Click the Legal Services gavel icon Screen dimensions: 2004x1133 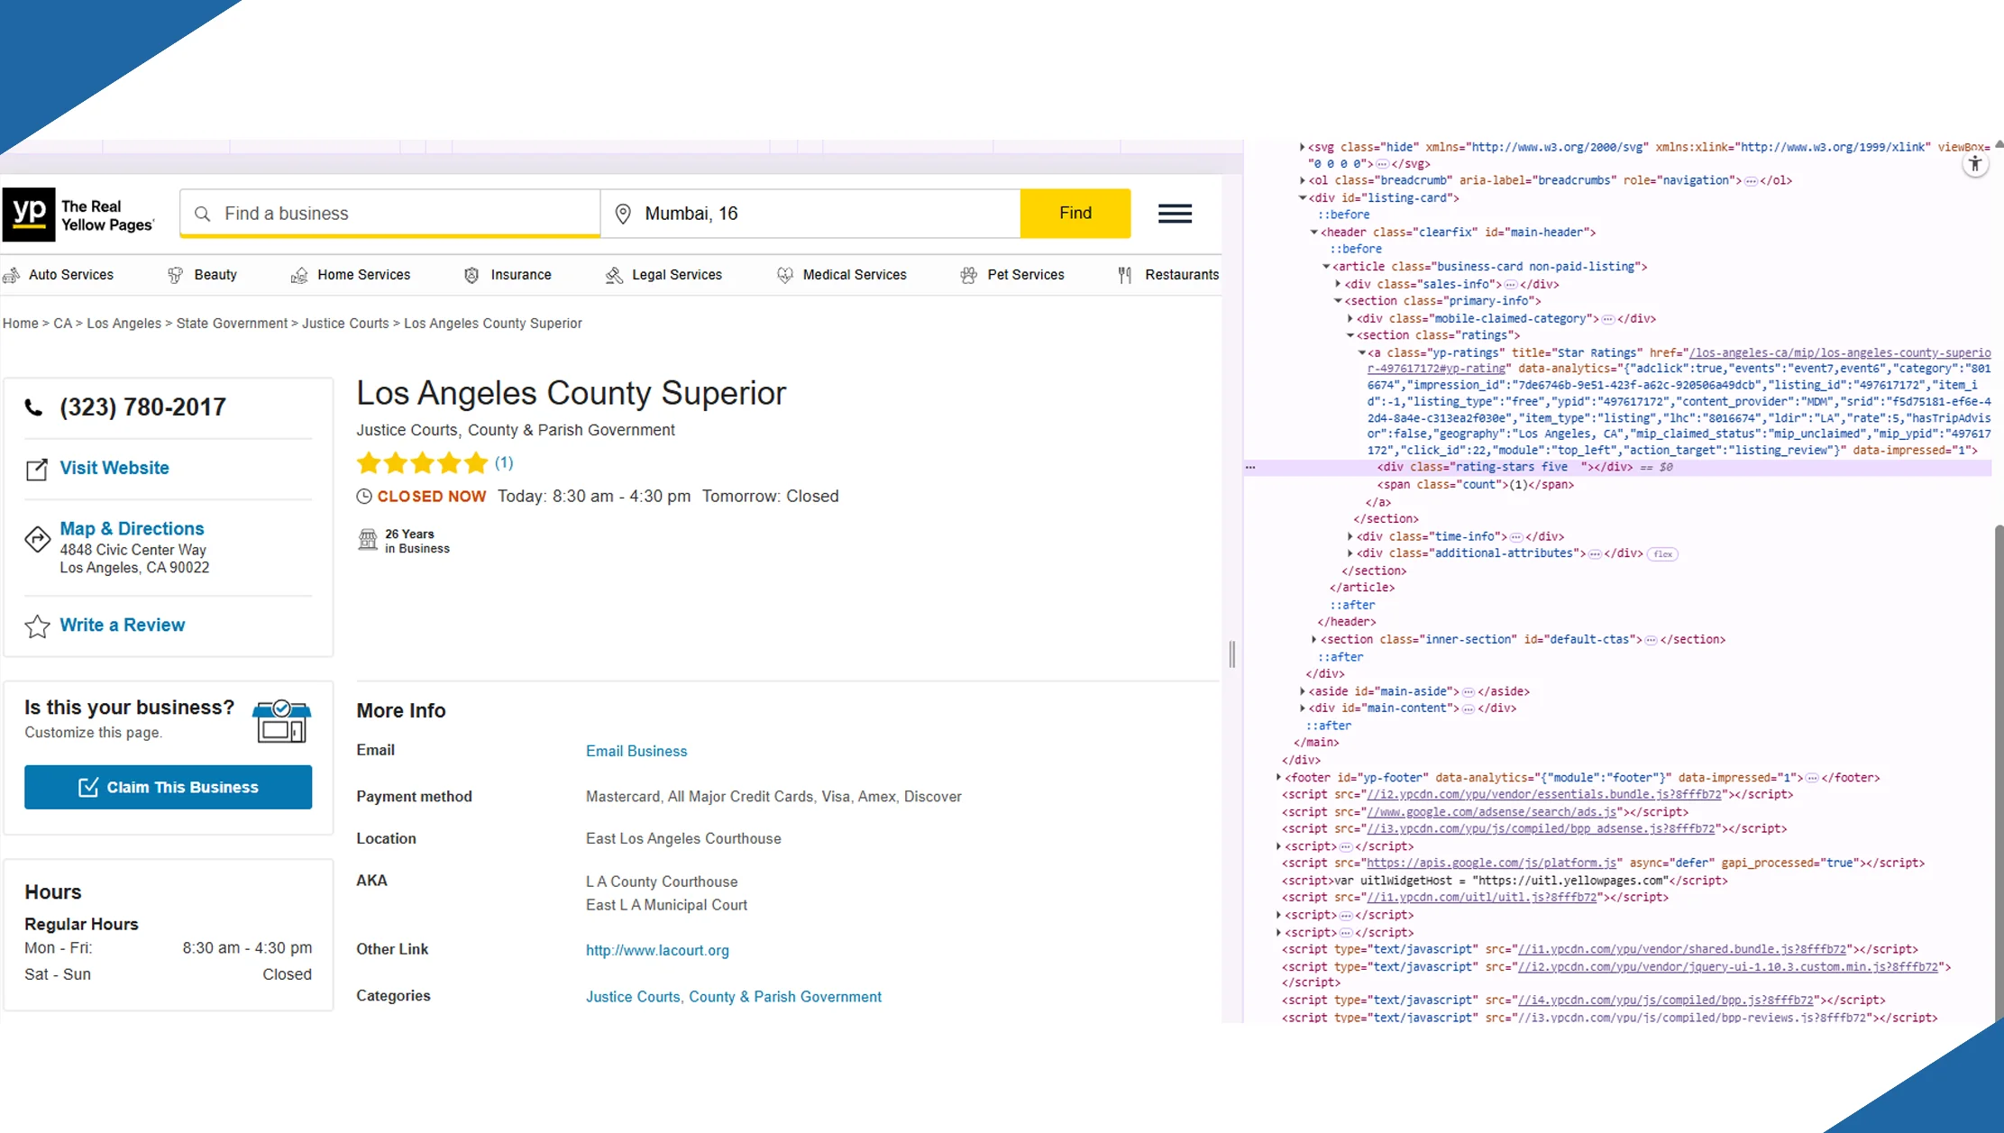[x=614, y=275]
